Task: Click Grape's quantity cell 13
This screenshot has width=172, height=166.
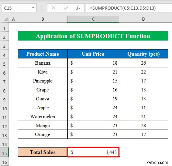Action: 144,90
